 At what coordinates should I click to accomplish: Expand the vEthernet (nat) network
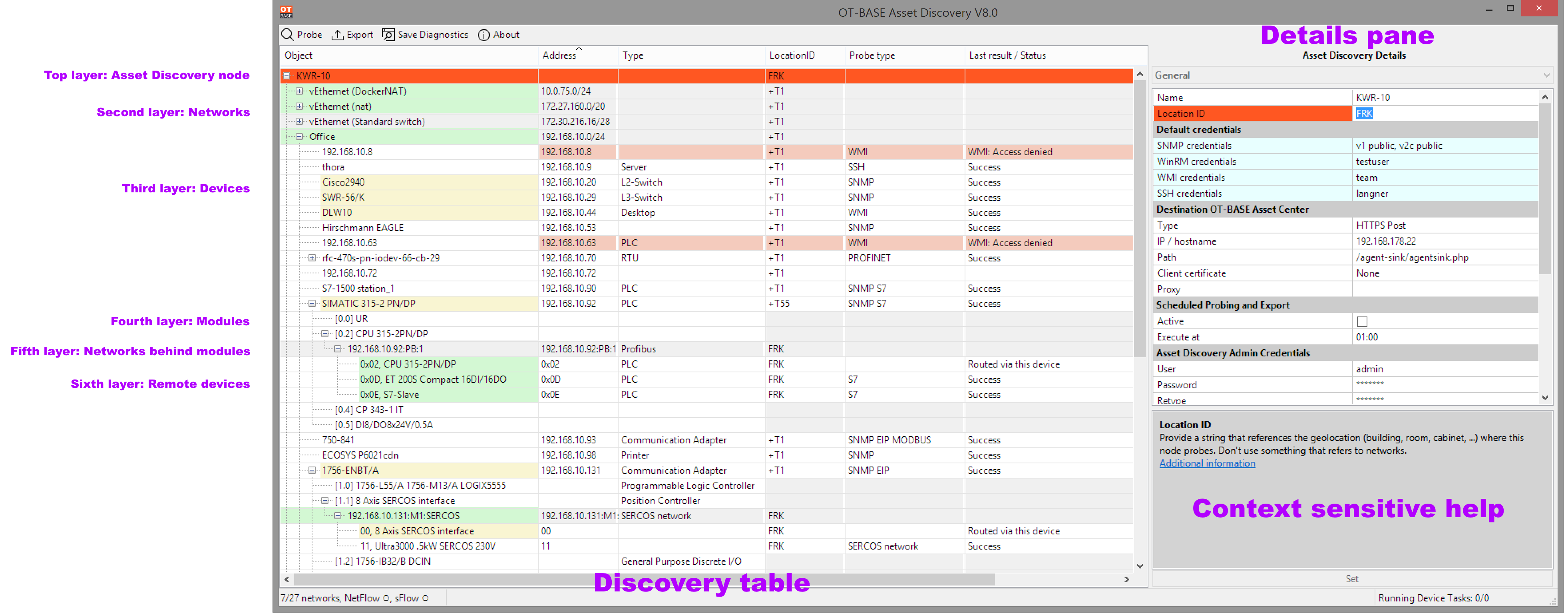[x=299, y=106]
